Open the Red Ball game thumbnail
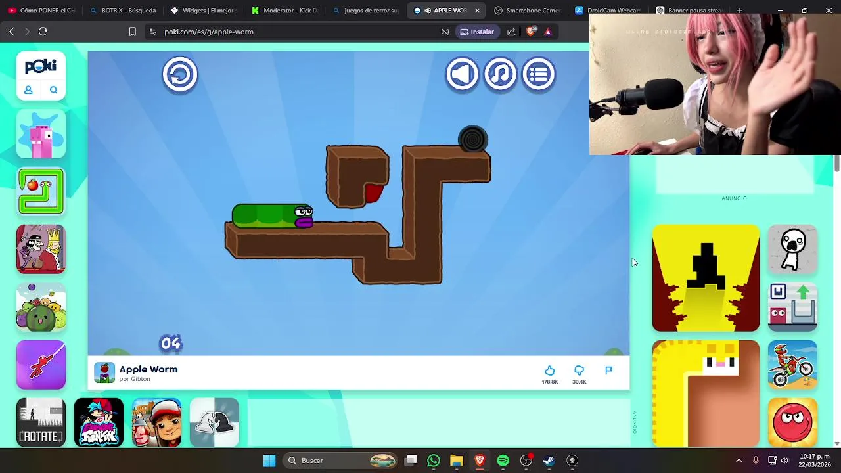 (x=792, y=422)
